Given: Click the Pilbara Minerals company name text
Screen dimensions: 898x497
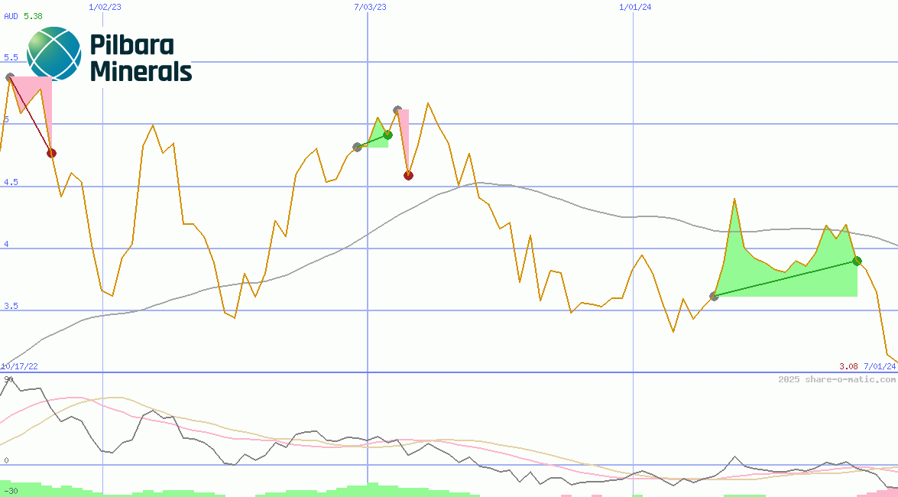Looking at the screenshot, I should point(141,58).
